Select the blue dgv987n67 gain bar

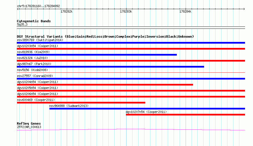coord(110,67)
